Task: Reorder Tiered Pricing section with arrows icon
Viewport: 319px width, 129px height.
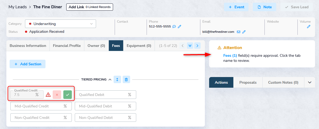Action: pyautogui.click(x=117, y=79)
